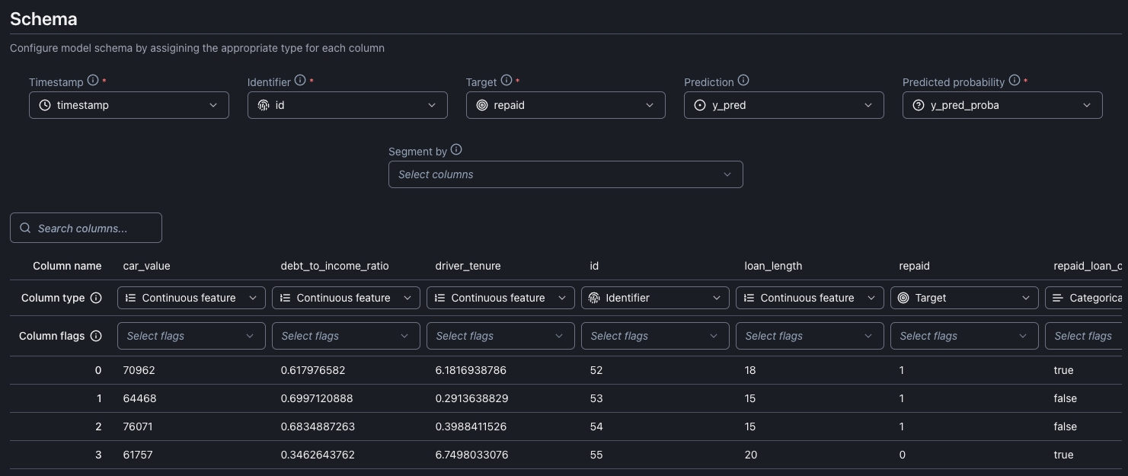Viewport: 1128px width, 476px height.
Task: Change column type for car_value
Action: (191, 298)
